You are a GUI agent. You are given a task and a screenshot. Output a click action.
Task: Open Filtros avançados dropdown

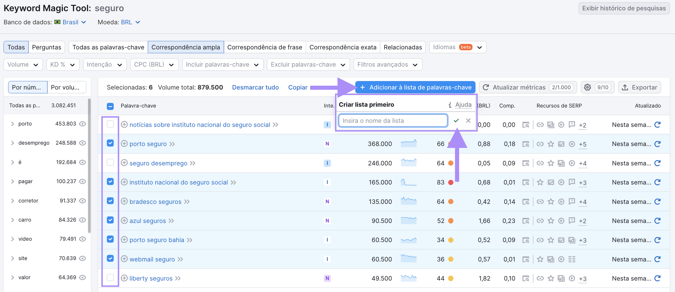point(388,64)
